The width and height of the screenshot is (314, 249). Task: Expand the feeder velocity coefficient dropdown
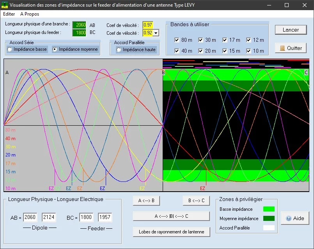156,33
